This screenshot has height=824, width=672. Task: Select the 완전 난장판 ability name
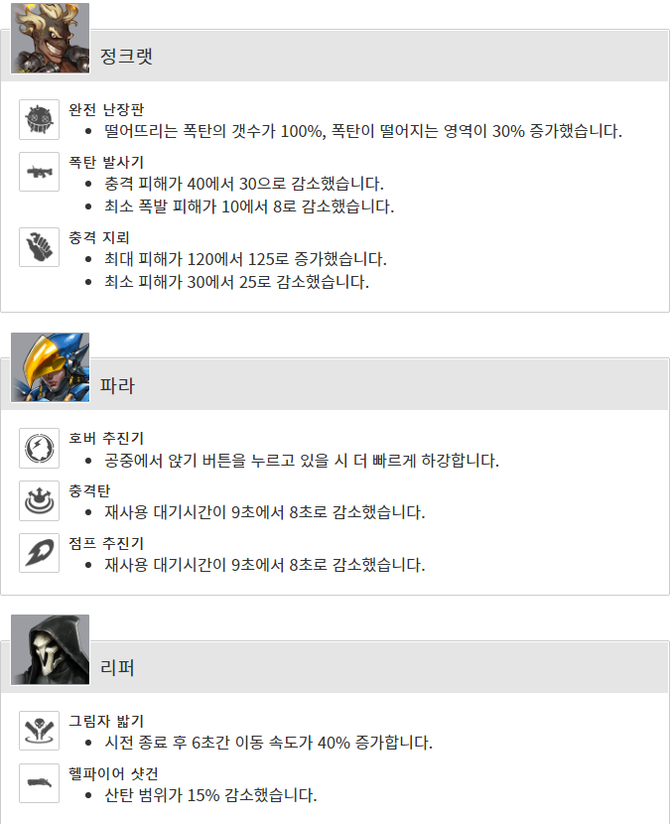(x=106, y=109)
